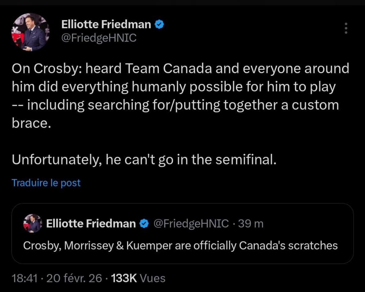
Task: Click the 133K view count
Action: pyautogui.click(x=124, y=278)
